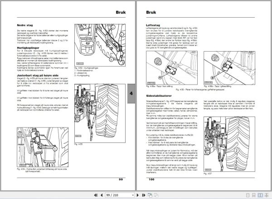This screenshot has height=199, width=272.
Task: Click the 'Løftestag' heading
Action: click(153, 25)
